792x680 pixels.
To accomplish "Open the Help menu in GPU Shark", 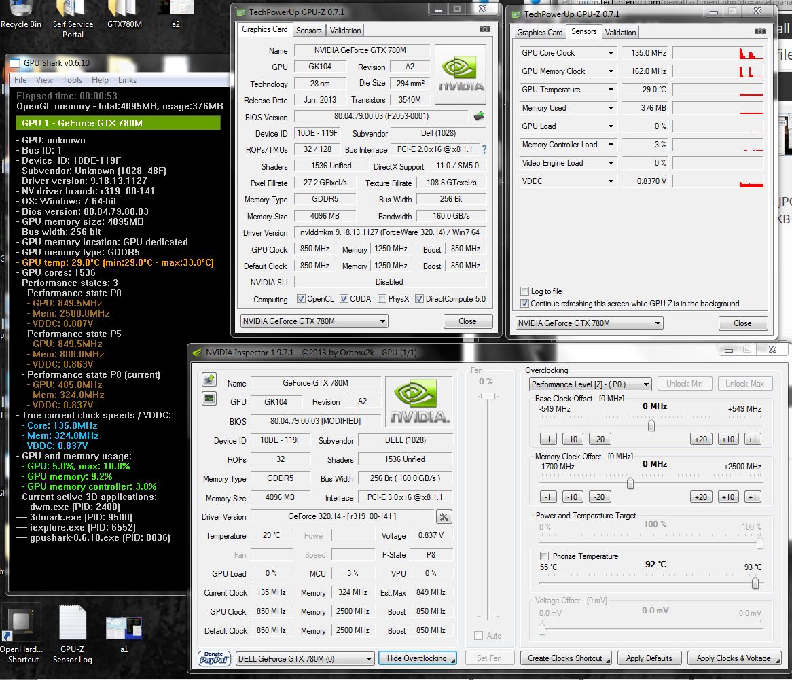I will pyautogui.click(x=100, y=80).
